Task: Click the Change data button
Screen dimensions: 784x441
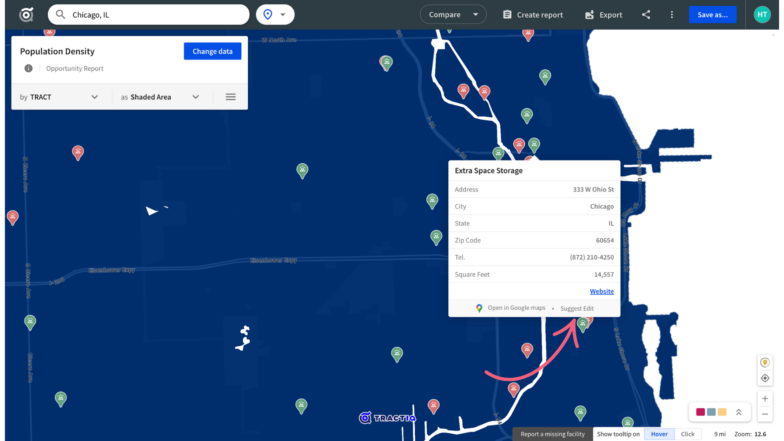Action: point(212,51)
